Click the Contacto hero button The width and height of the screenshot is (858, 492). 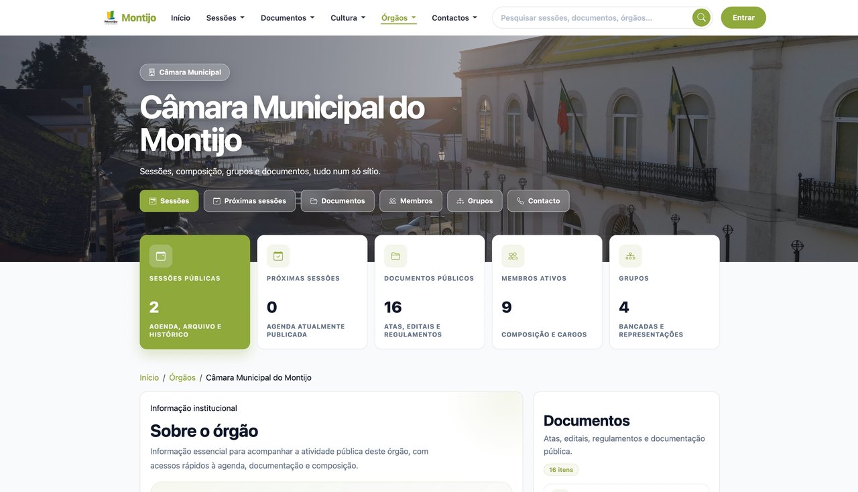coord(538,201)
